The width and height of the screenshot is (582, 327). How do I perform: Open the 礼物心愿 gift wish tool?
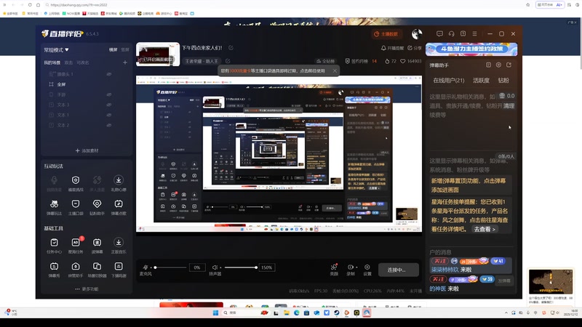(119, 183)
